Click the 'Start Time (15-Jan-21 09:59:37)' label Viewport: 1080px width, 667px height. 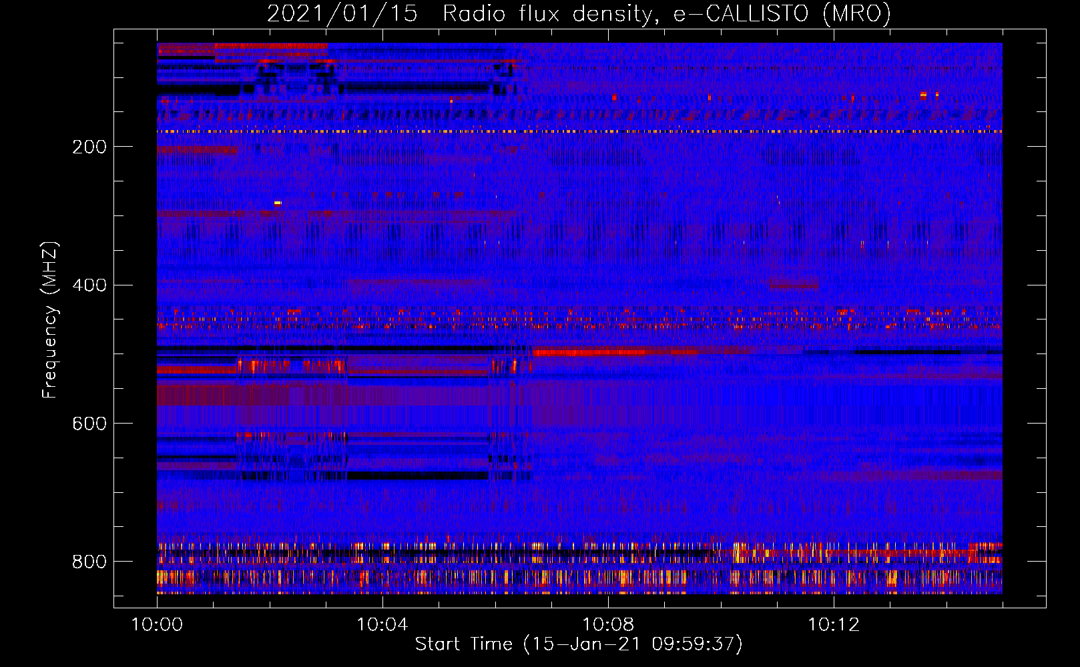(579, 644)
